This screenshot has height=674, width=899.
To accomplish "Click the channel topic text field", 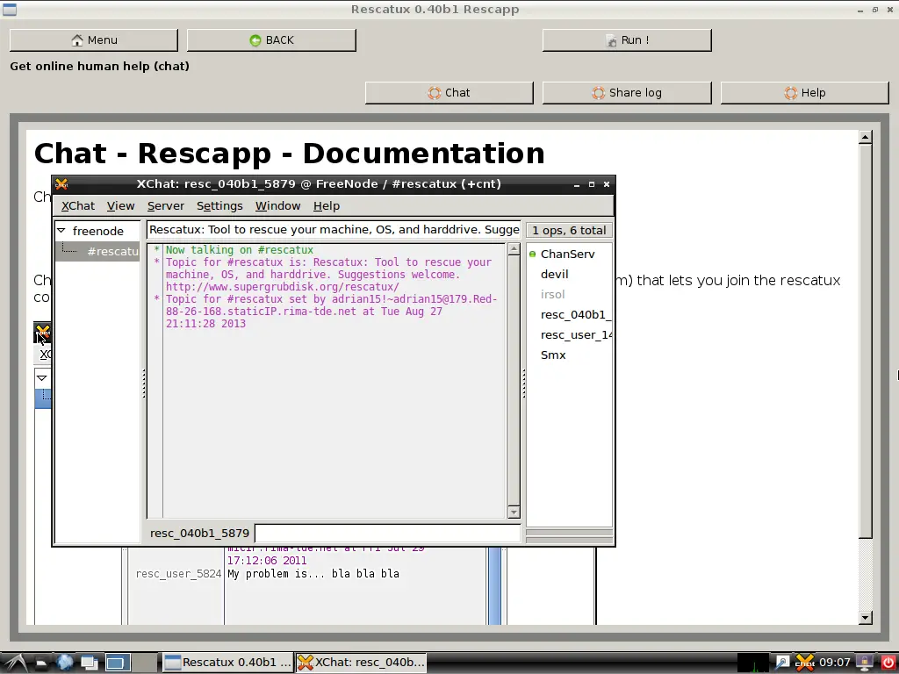I will pyautogui.click(x=334, y=230).
